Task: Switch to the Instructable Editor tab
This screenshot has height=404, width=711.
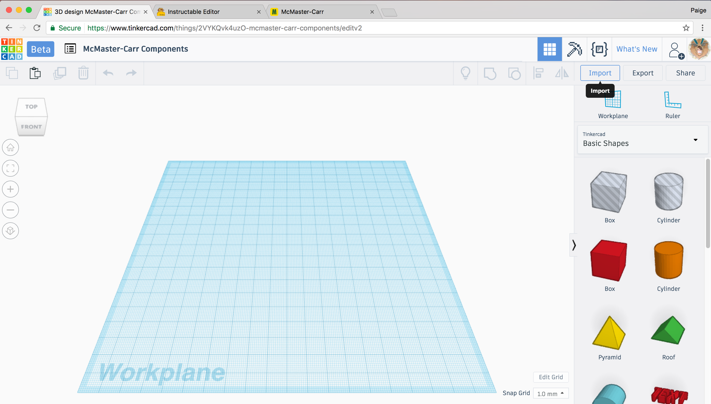Action: 193,12
